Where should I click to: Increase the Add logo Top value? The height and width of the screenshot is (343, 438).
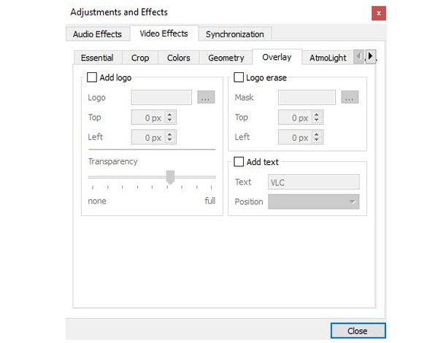click(171, 114)
